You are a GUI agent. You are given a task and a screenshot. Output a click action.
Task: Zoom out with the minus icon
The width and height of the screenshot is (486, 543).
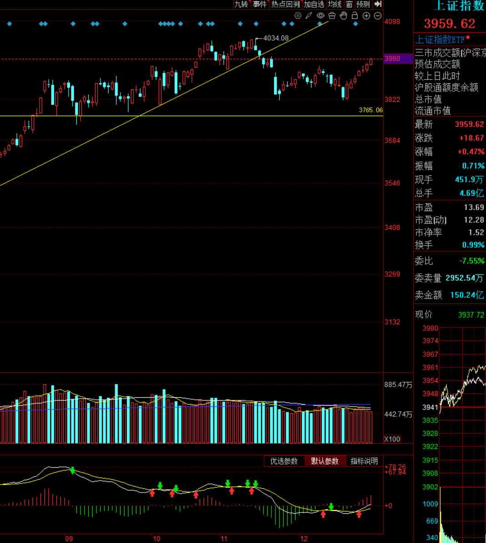point(378,15)
